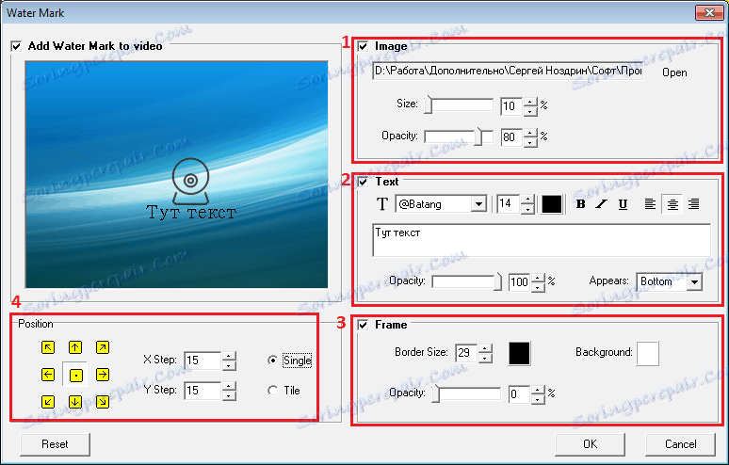Viewport: 729px width, 465px height.
Task: Move watermark to top-center position
Action: coord(74,347)
